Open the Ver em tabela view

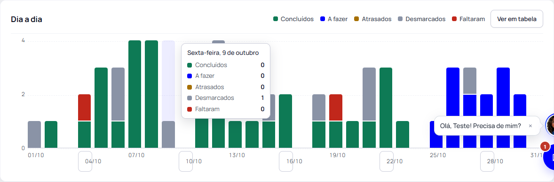[x=516, y=19]
